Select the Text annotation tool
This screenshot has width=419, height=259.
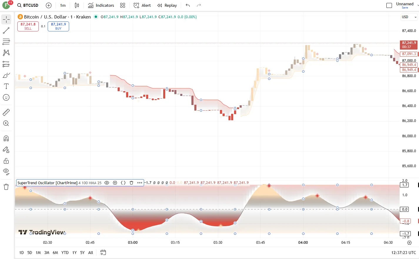pyautogui.click(x=6, y=86)
